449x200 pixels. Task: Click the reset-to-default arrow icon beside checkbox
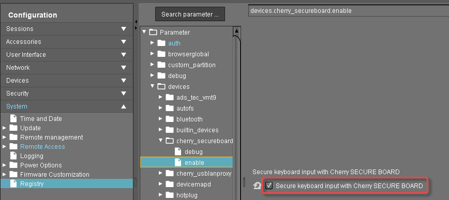click(257, 186)
